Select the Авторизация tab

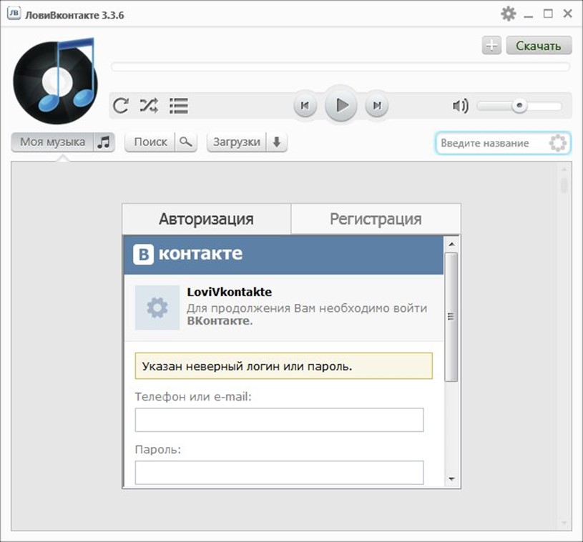206,219
